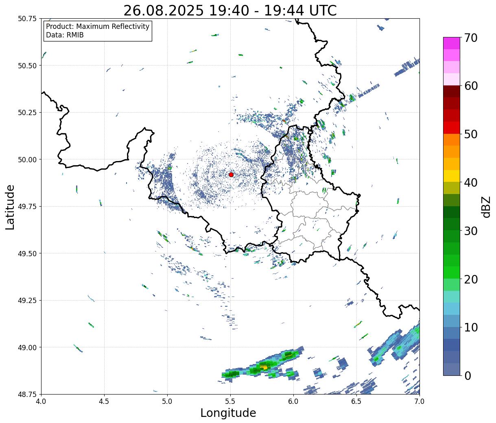Click the colorbar tick label 20
This screenshot has width=496, height=423.
tap(470, 279)
